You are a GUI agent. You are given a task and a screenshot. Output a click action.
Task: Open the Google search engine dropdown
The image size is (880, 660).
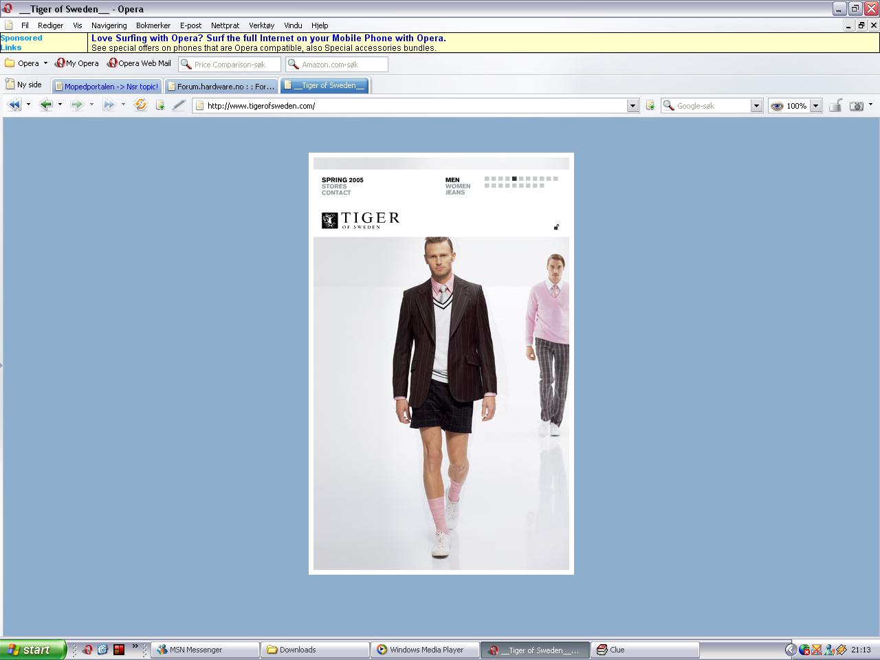756,106
